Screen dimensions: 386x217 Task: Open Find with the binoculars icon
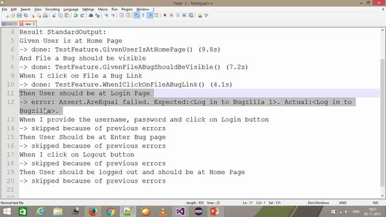tap(91, 16)
